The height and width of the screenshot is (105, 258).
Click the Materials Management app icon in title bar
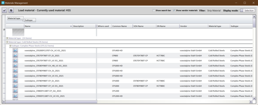pos(3,3)
